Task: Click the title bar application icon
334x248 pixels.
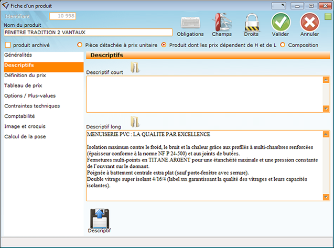Action: coord(5,6)
